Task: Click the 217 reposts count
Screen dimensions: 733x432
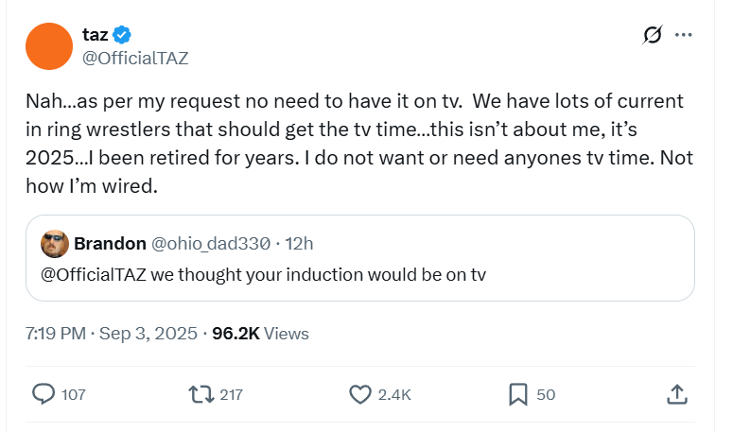Action: [x=231, y=394]
